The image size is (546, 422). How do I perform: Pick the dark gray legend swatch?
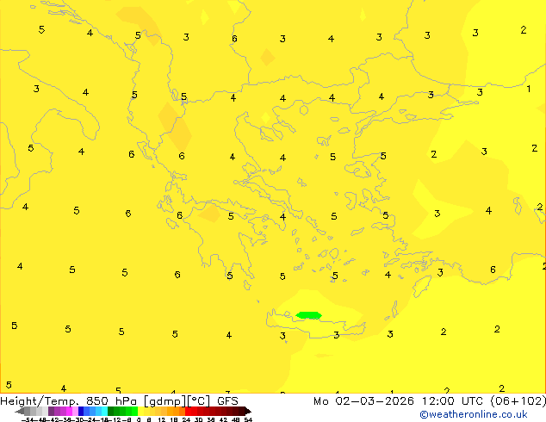(28, 411)
